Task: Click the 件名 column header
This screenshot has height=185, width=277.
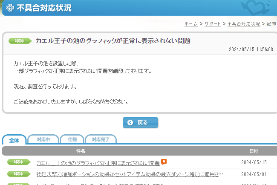Action: click(x=81, y=151)
